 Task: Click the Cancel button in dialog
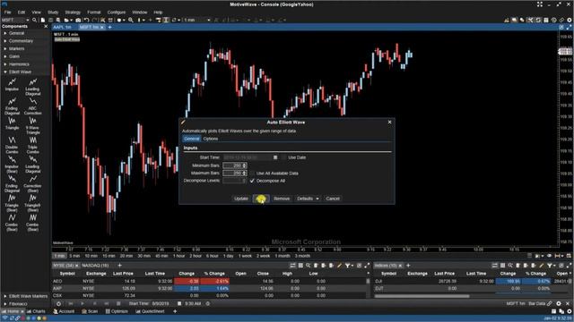(x=333, y=199)
